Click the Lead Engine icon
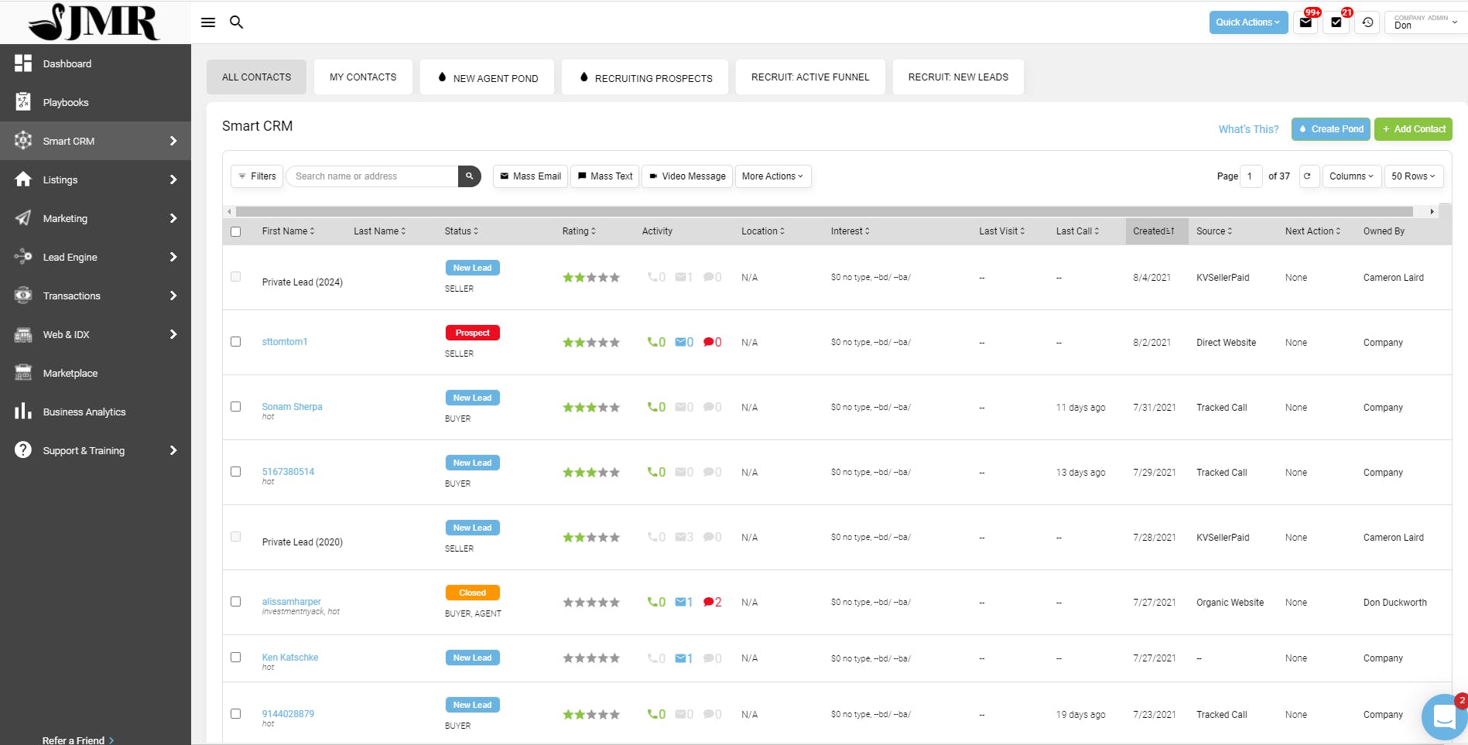The image size is (1468, 745). pyautogui.click(x=23, y=257)
